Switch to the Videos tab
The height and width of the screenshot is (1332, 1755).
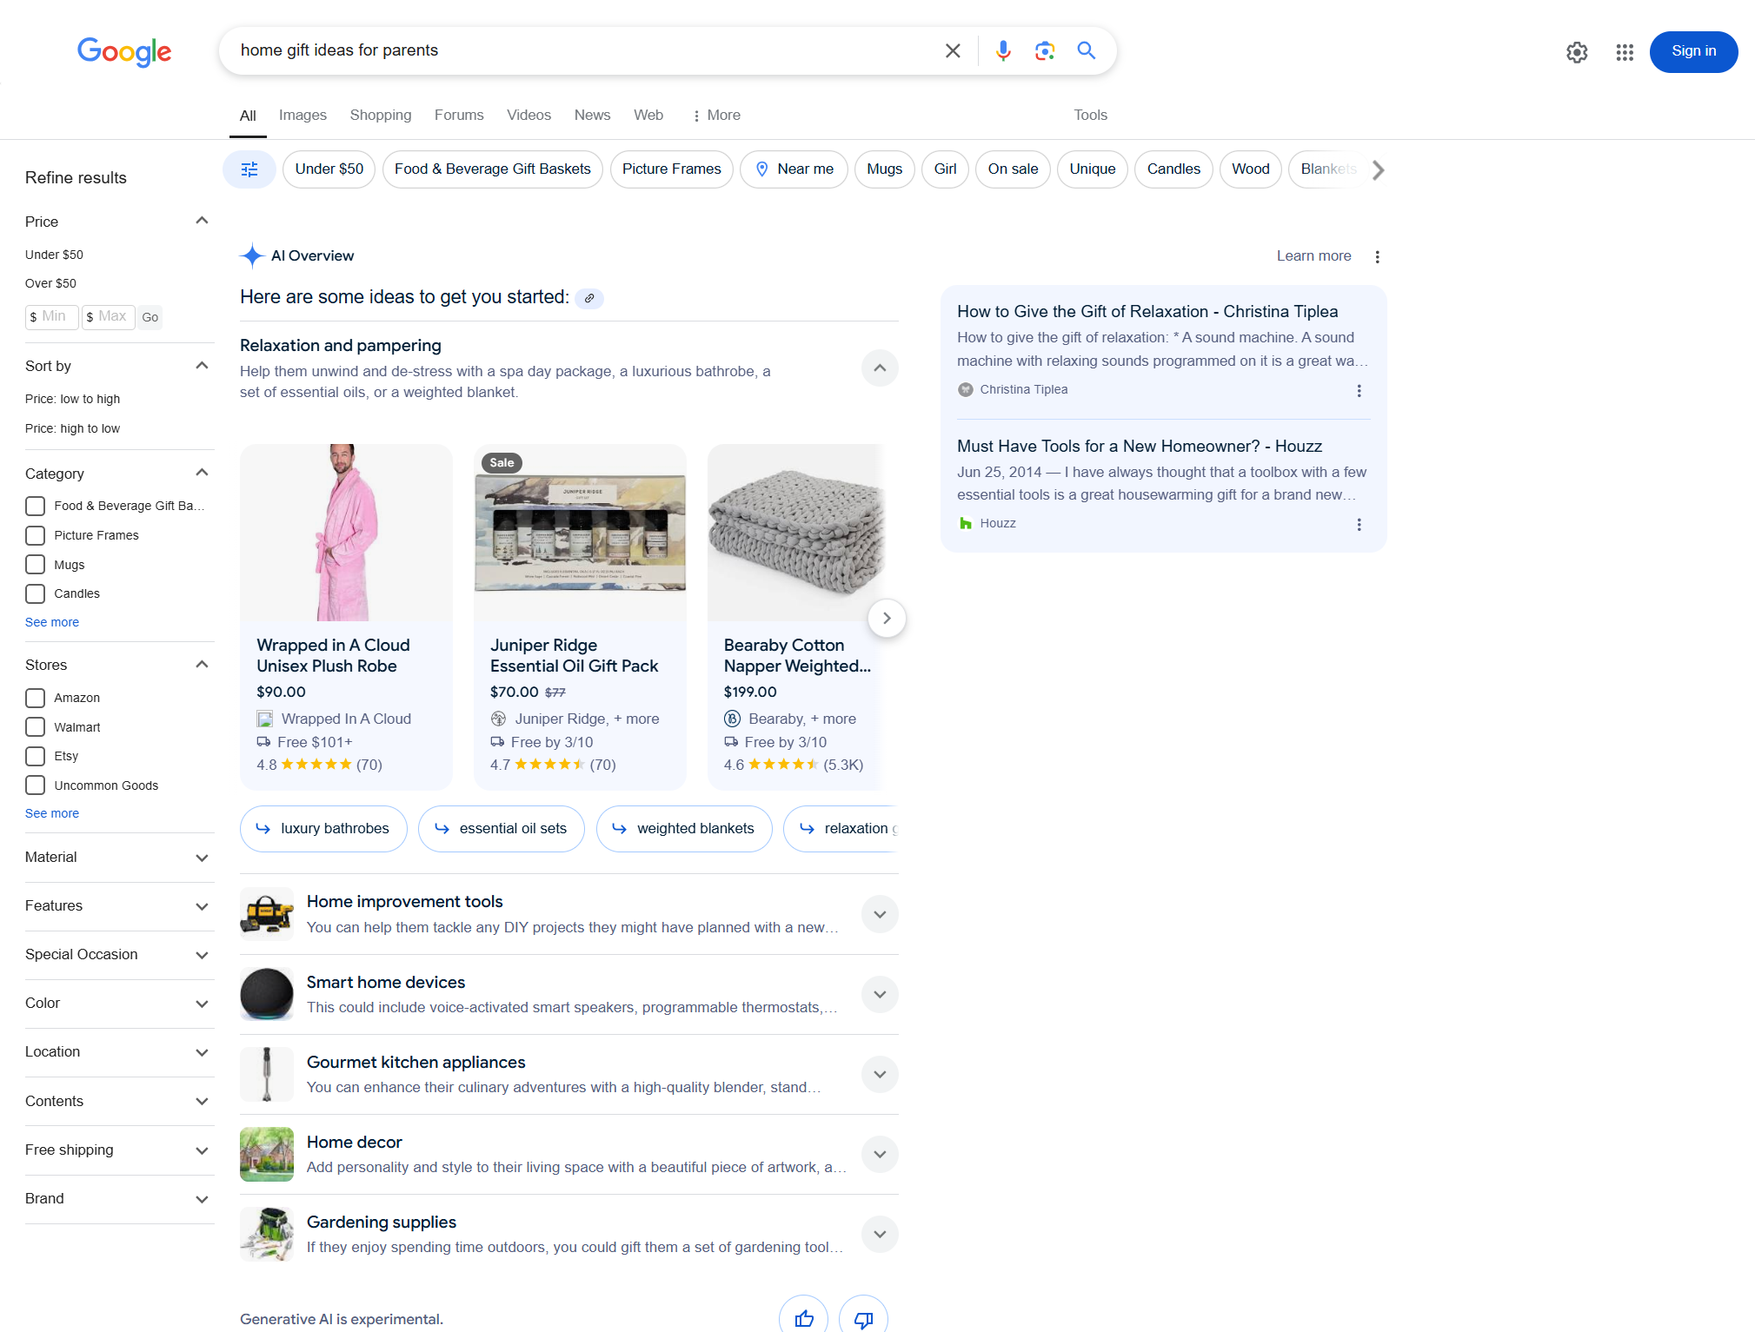pyautogui.click(x=528, y=115)
